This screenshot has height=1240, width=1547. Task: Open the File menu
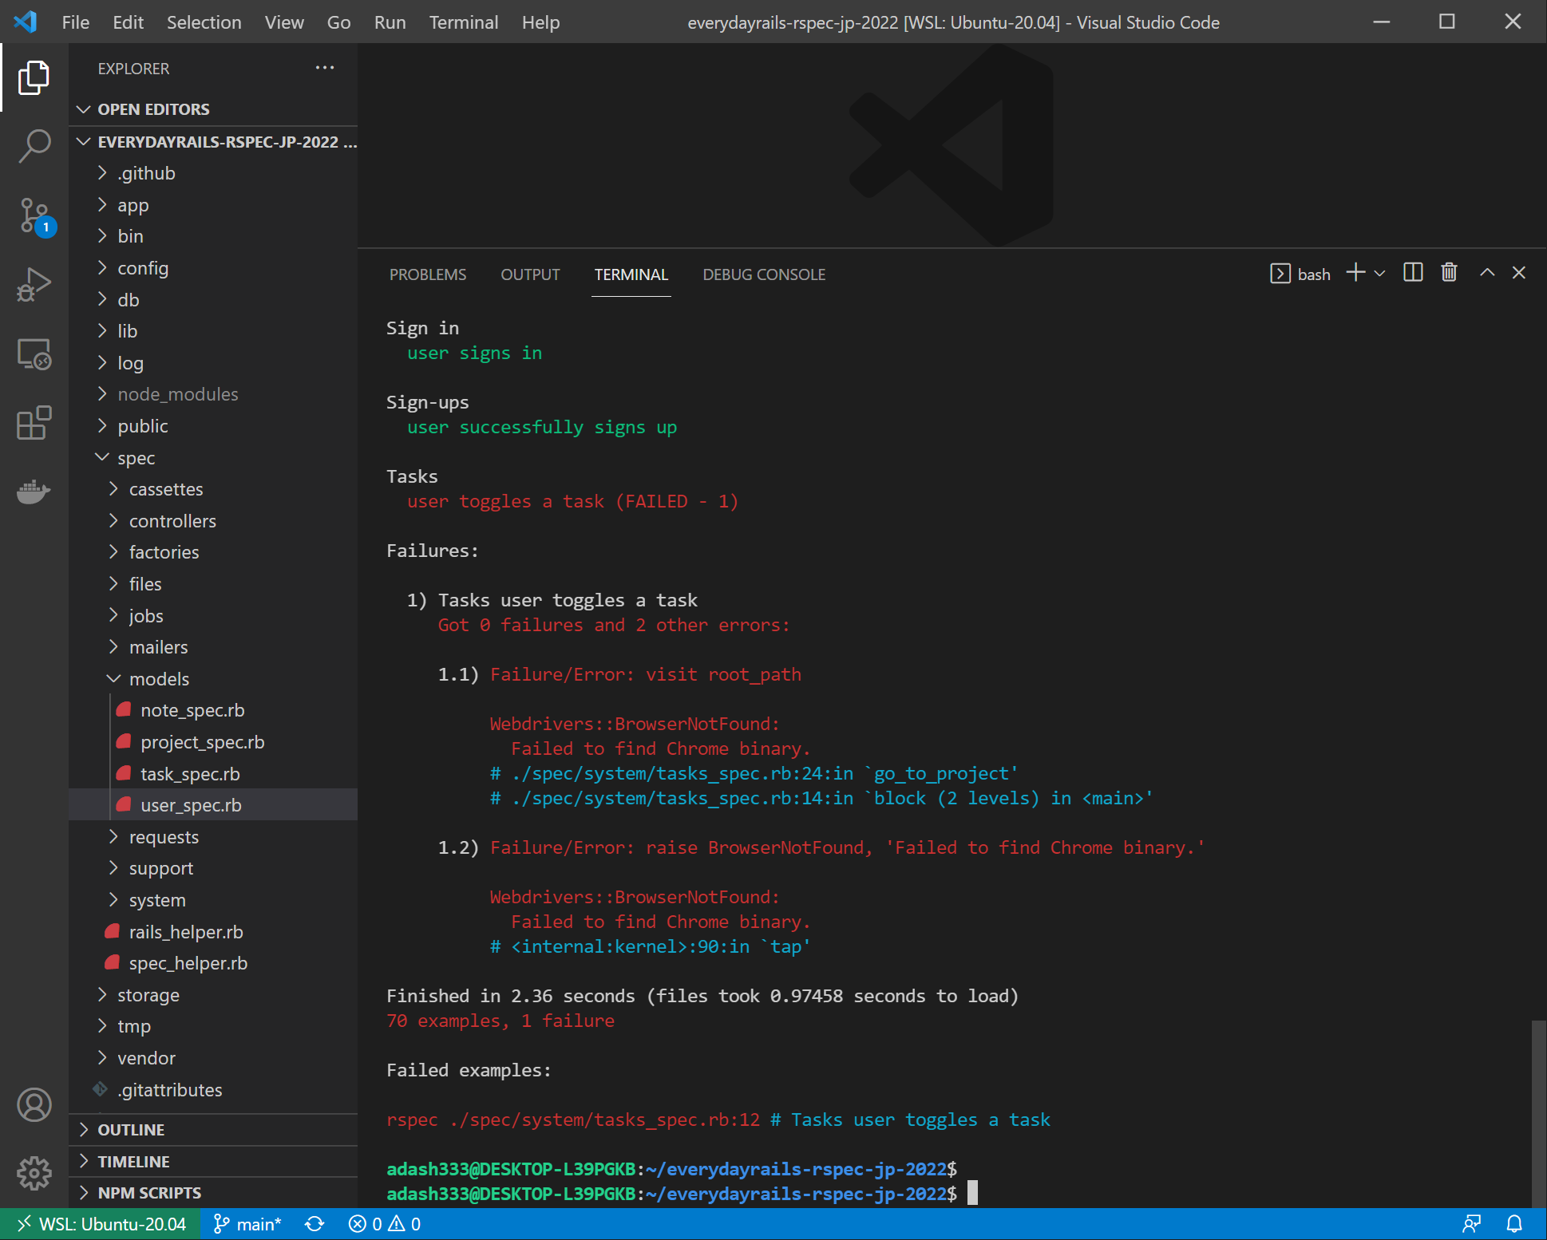(x=76, y=22)
